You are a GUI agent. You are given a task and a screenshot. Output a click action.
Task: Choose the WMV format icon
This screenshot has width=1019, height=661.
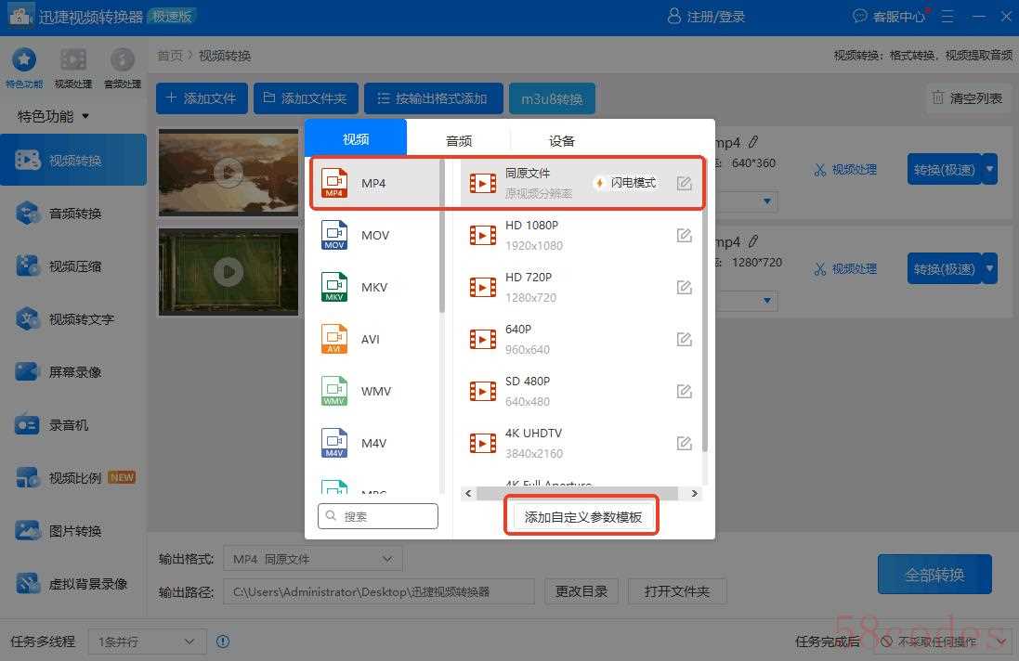(x=334, y=391)
